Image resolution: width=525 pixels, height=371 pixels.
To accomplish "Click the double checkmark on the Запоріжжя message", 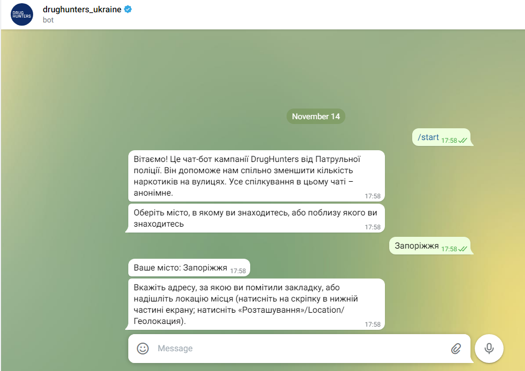I will pyautogui.click(x=463, y=249).
